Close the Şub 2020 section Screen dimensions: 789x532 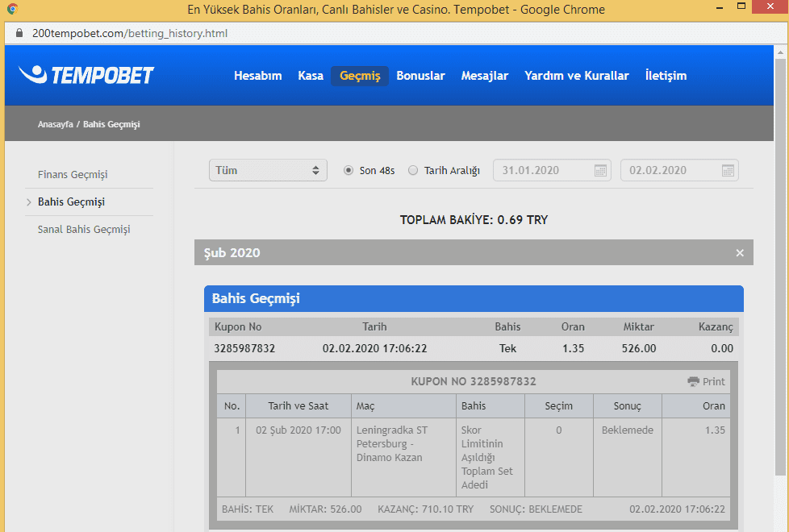(x=740, y=253)
